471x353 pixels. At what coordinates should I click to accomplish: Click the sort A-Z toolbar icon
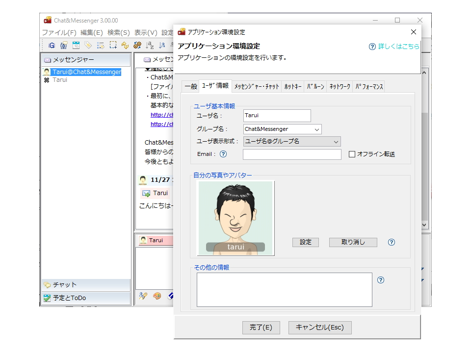point(149,45)
